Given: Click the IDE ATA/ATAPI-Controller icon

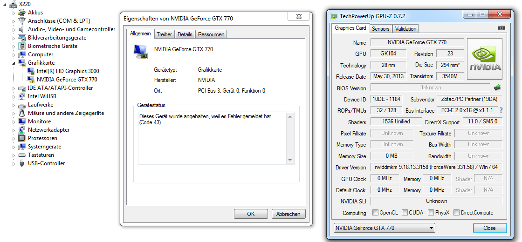Looking at the screenshot, I should 21,88.
